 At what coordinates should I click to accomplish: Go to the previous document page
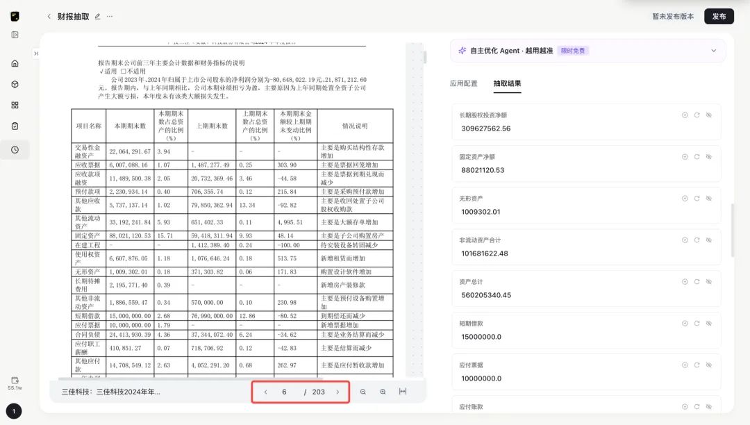tap(265, 392)
